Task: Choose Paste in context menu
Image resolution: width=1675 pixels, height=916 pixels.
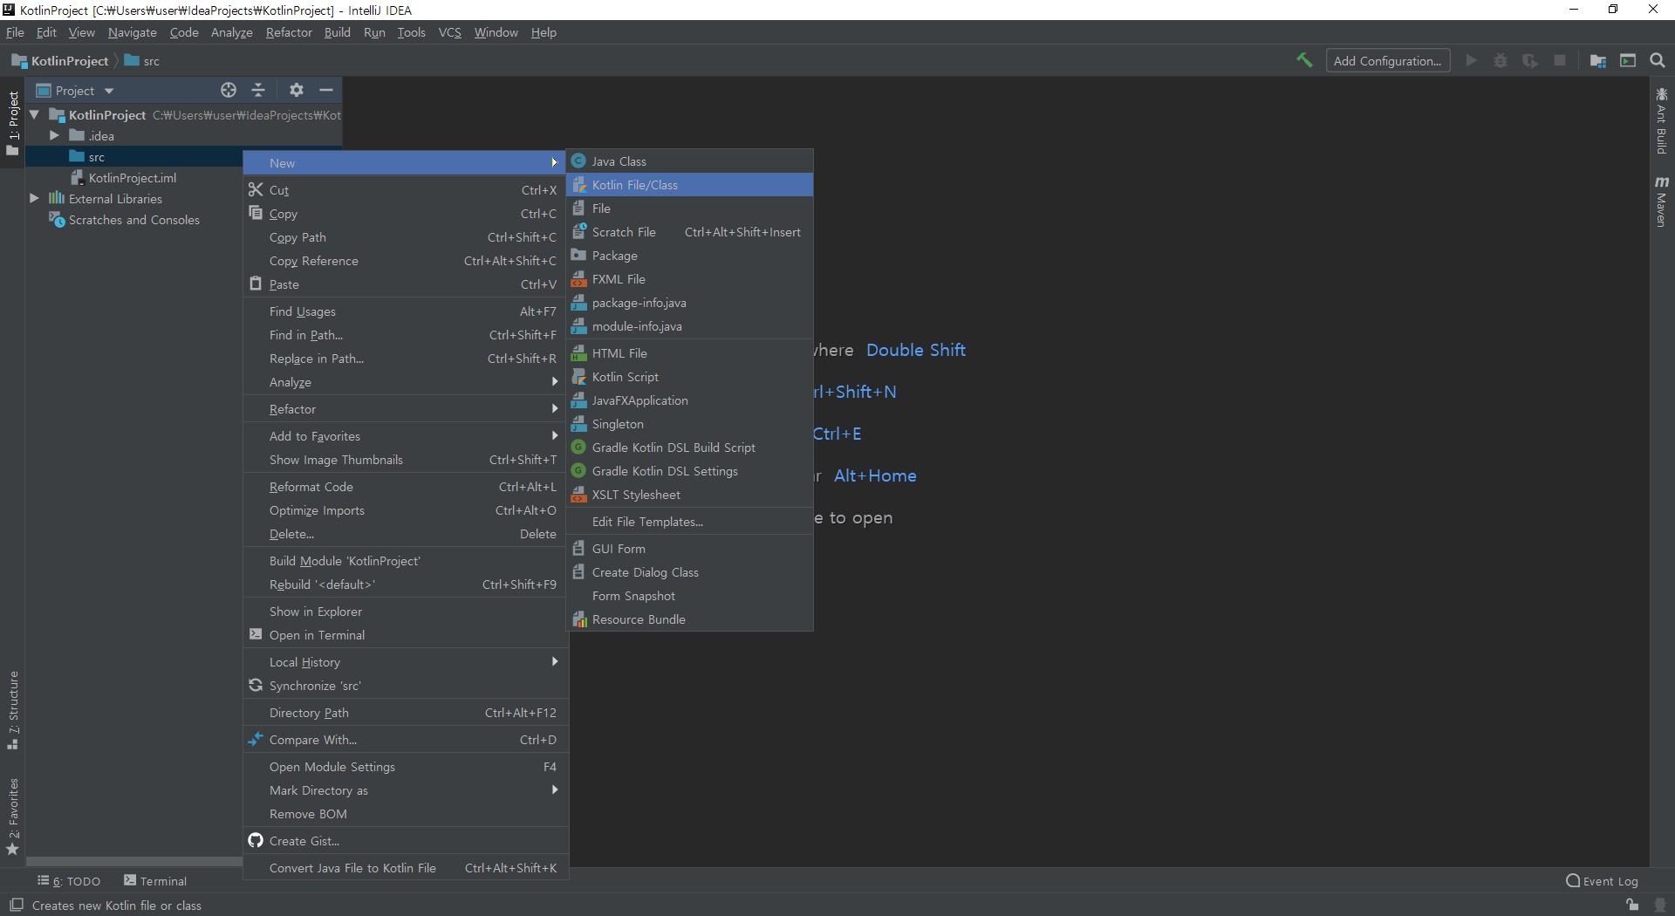Action: (x=405, y=284)
